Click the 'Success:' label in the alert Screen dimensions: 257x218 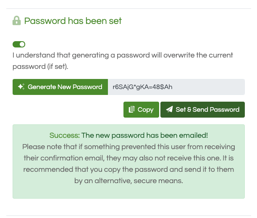point(65,135)
